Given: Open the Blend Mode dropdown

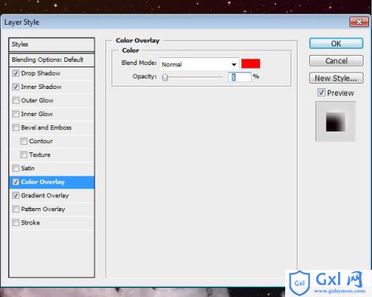Looking at the screenshot, I should pos(199,64).
